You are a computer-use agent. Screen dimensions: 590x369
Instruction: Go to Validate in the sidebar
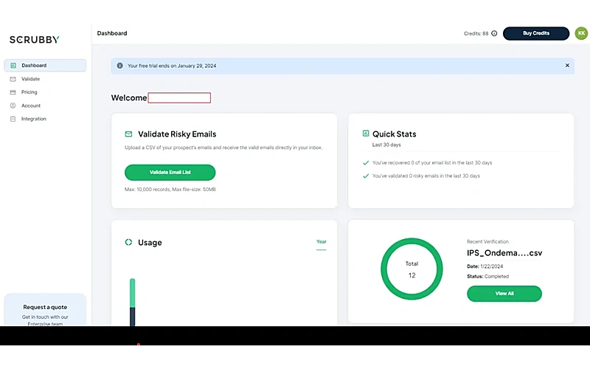pos(30,79)
